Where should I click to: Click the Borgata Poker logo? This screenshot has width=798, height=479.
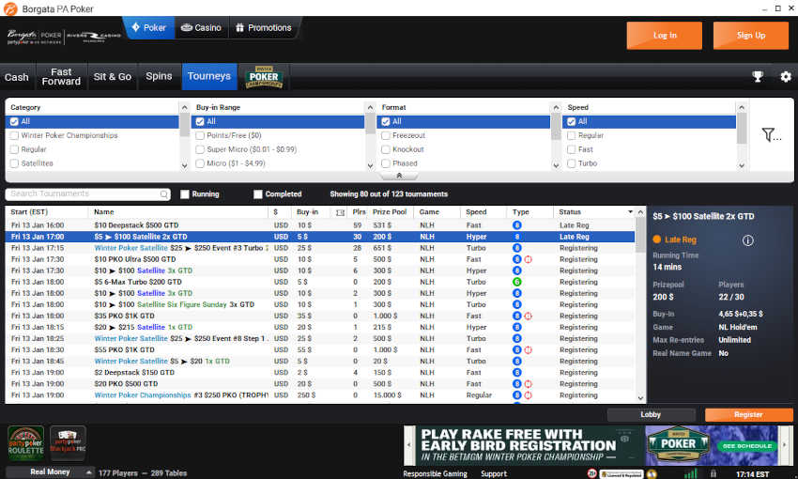click(x=35, y=37)
